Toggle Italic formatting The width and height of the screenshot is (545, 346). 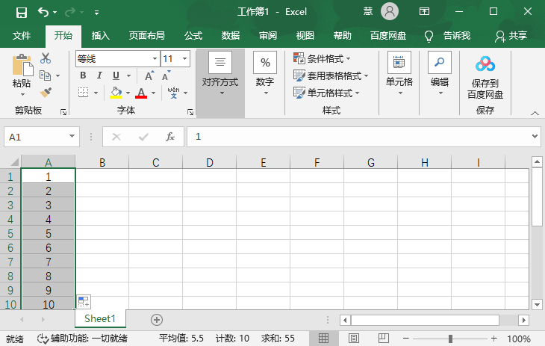(x=99, y=75)
